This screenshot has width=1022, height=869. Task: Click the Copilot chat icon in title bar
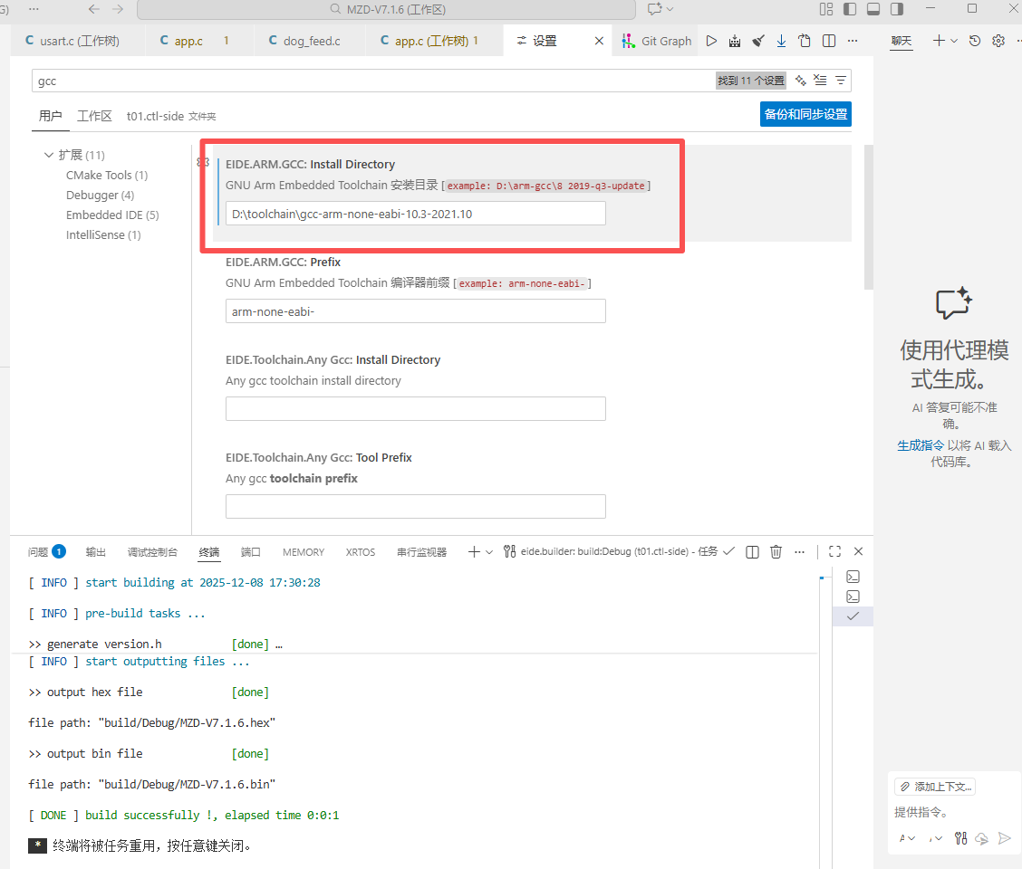(x=654, y=9)
